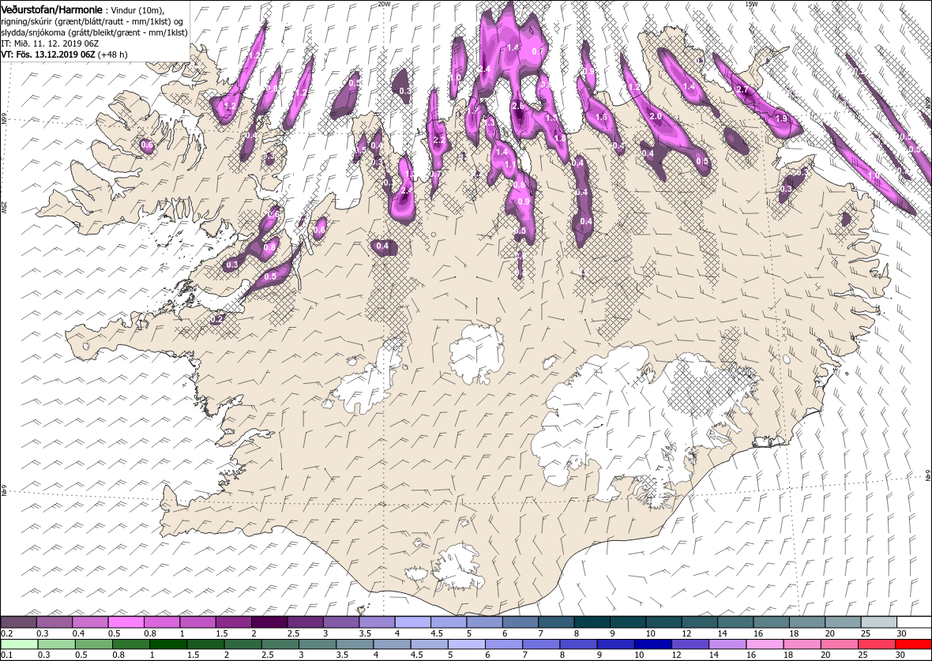932x661 pixels.
Task: Click the pink rain swatch labeled 18
Action: 802,645
